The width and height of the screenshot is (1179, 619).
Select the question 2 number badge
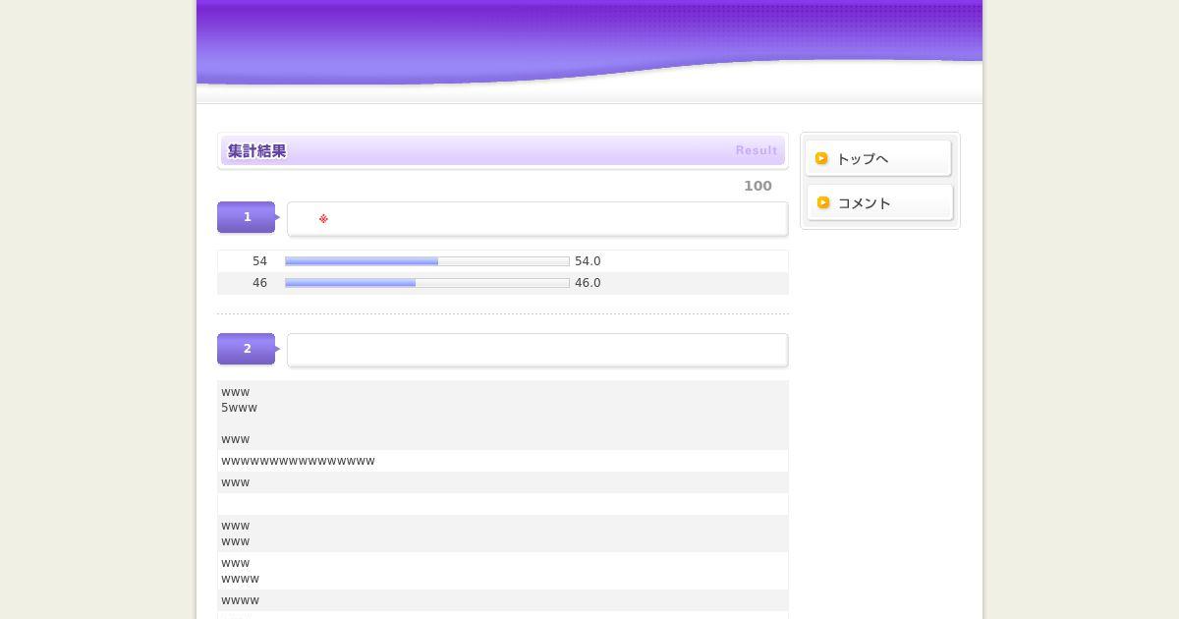tap(247, 349)
